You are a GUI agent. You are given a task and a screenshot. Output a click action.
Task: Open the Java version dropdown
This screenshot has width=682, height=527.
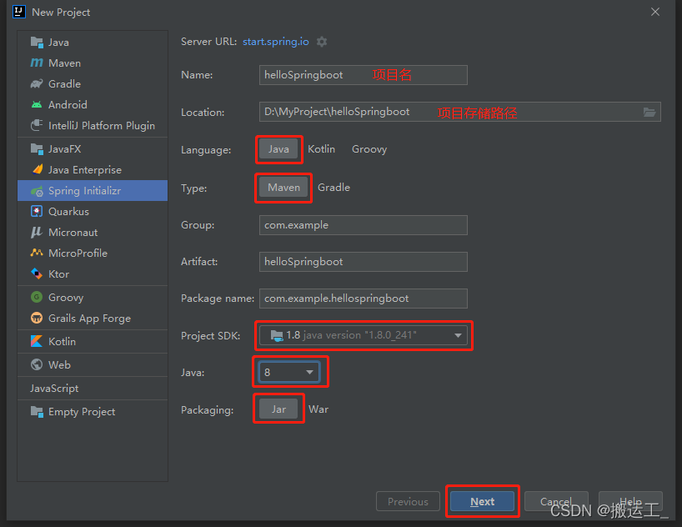coord(289,373)
